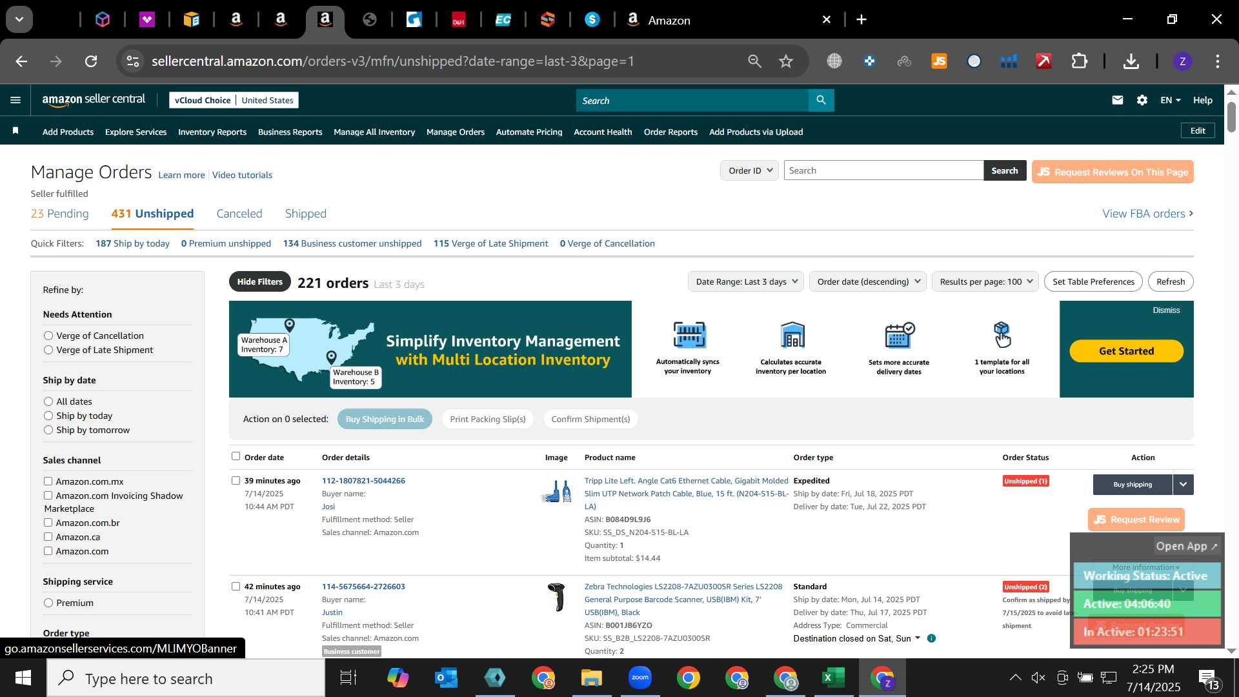Viewport: 1239px width, 697px height.
Task: Click the red arrow extension icon
Action: point(1043,61)
